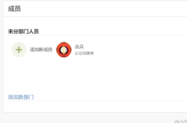Screen dimensions: 187x123
Task: Click the divider line under 未分部门人员
Action: (x=97, y=36)
